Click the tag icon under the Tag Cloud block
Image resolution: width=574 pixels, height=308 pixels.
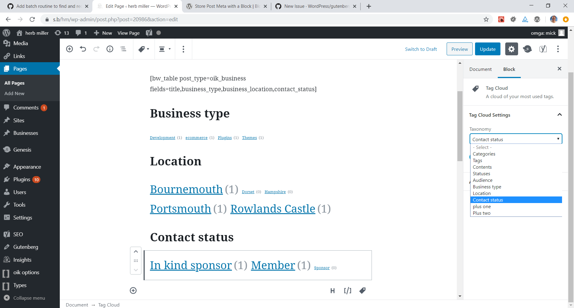362,290
